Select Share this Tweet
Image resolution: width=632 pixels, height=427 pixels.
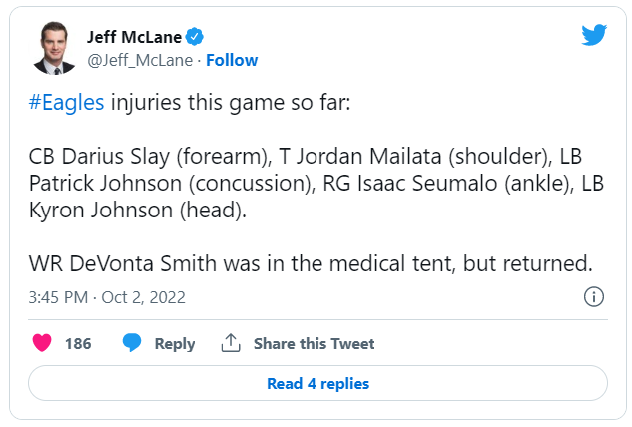[x=314, y=343]
